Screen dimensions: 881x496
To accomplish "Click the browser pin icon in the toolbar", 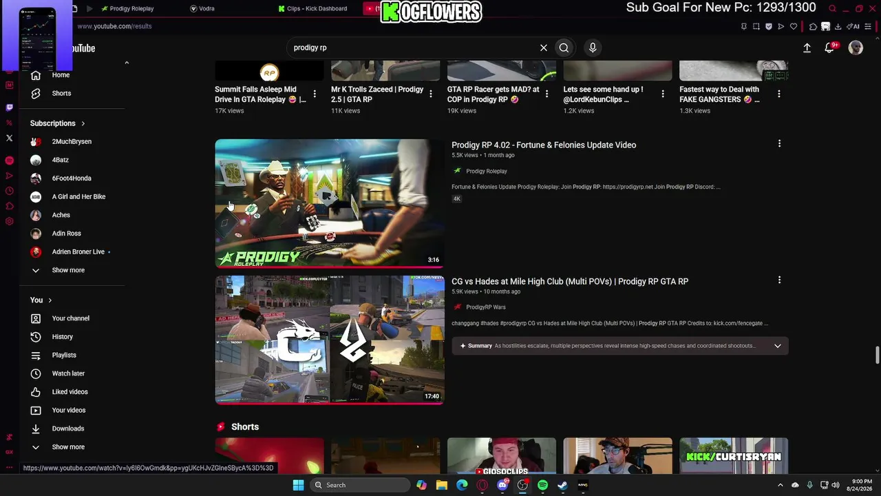I will click(x=744, y=26).
